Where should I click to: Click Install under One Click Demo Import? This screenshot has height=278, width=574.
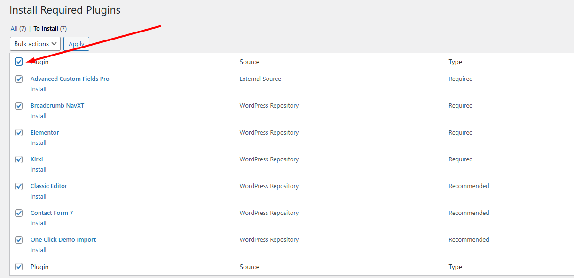(x=39, y=250)
